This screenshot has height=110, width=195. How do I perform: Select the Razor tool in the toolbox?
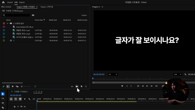pyautogui.click(x=3, y=108)
